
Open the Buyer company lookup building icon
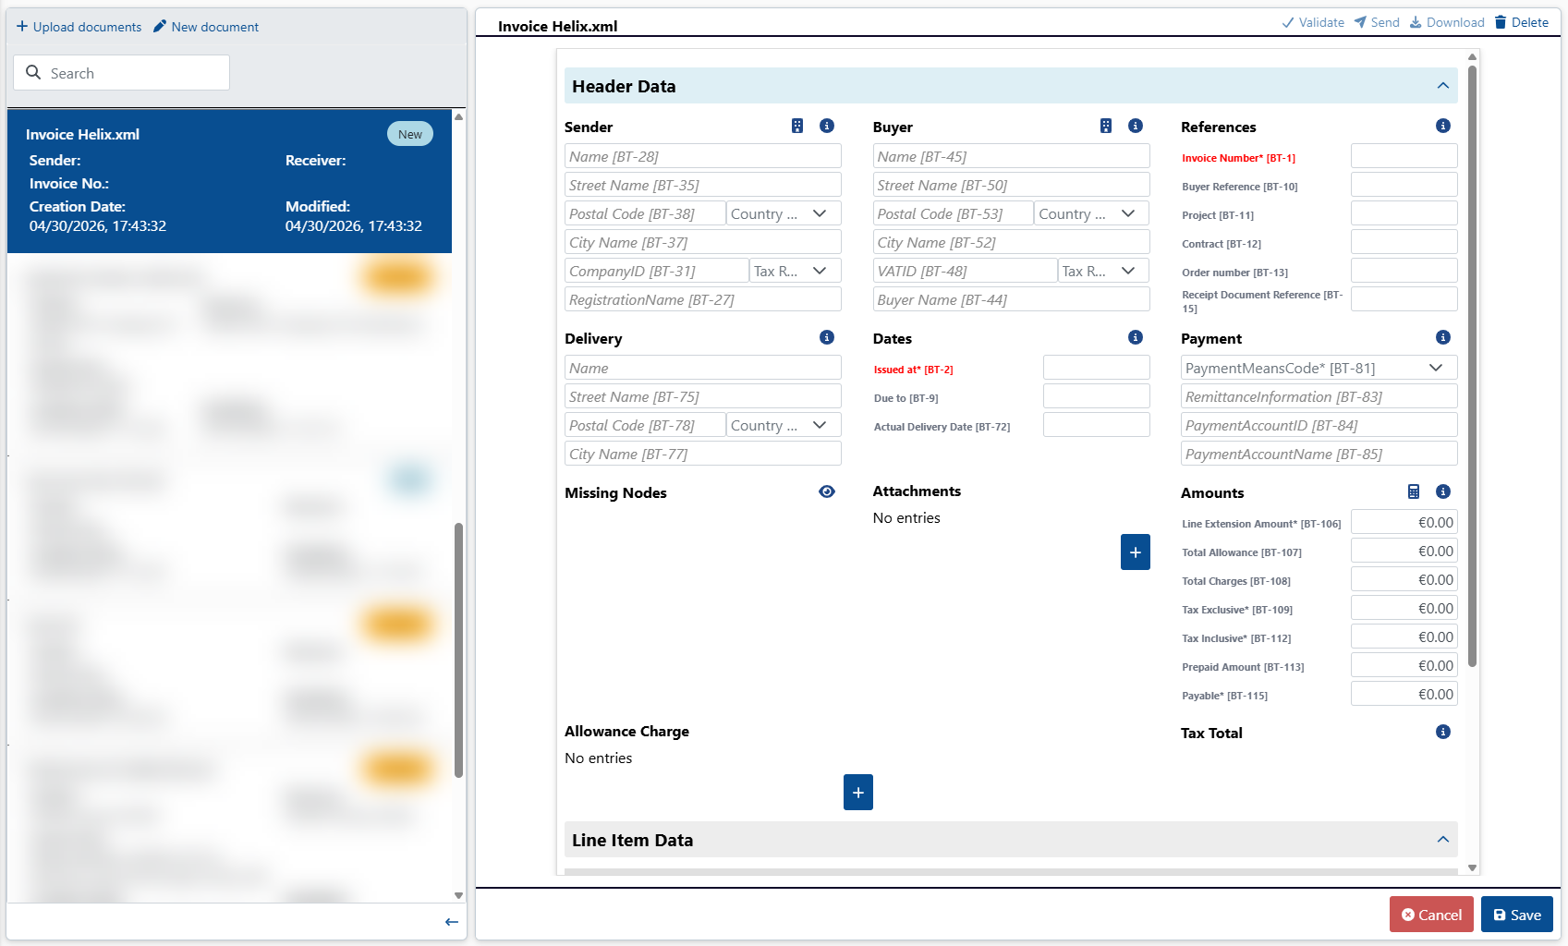coord(1106,126)
